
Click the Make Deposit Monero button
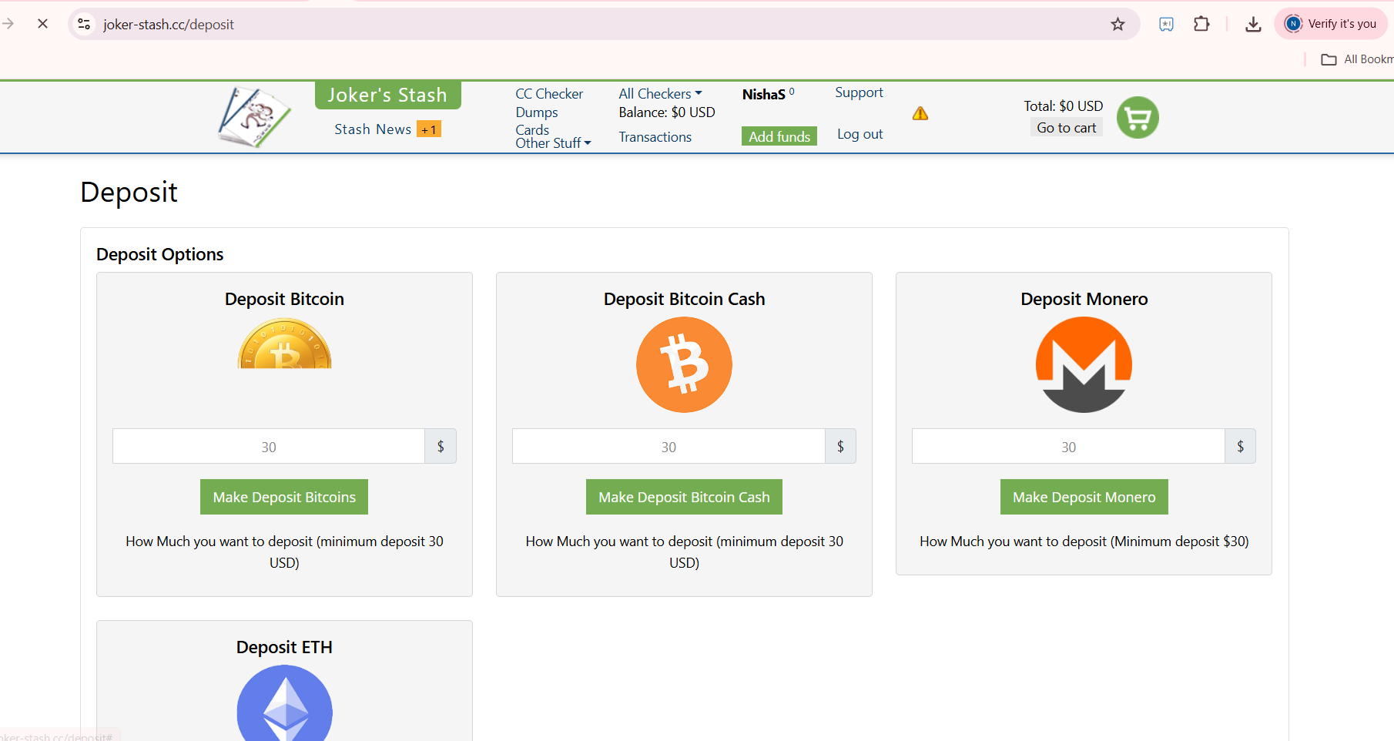point(1084,497)
